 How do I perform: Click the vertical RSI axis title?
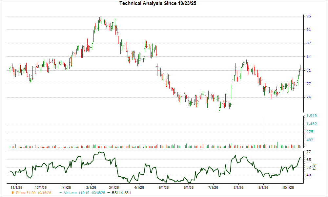point(314,167)
